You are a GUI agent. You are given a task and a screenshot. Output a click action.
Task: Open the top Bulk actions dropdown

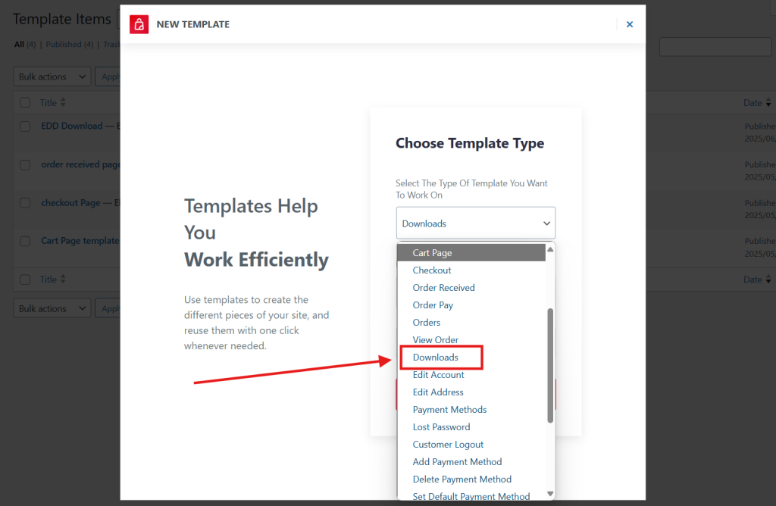point(52,77)
